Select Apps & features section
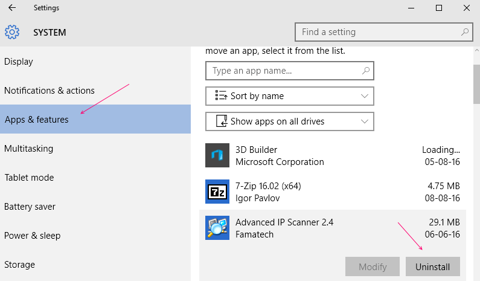Screen dimensions: 480x281 [x=95, y=119]
